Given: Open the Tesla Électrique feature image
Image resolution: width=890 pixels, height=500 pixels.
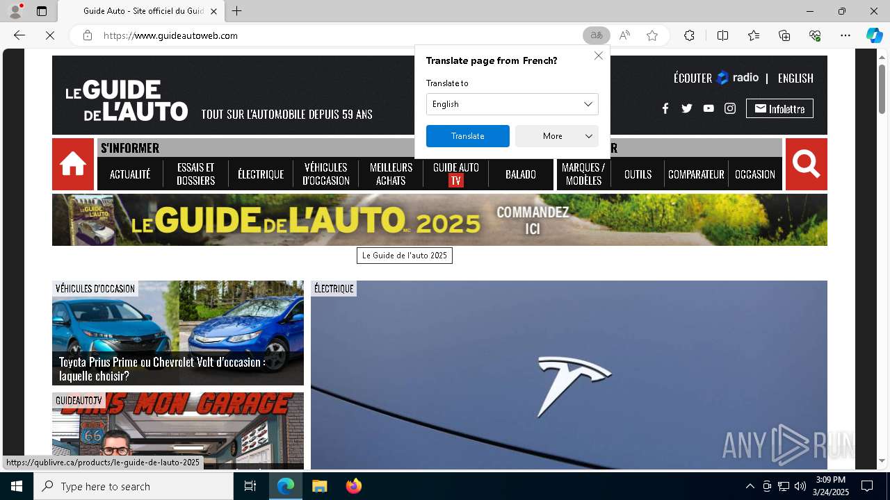Looking at the screenshot, I should click(569, 375).
